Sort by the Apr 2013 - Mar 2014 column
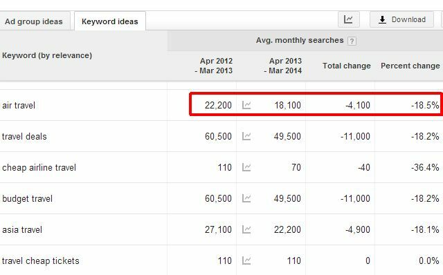This screenshot has width=443, height=275. tap(283, 66)
